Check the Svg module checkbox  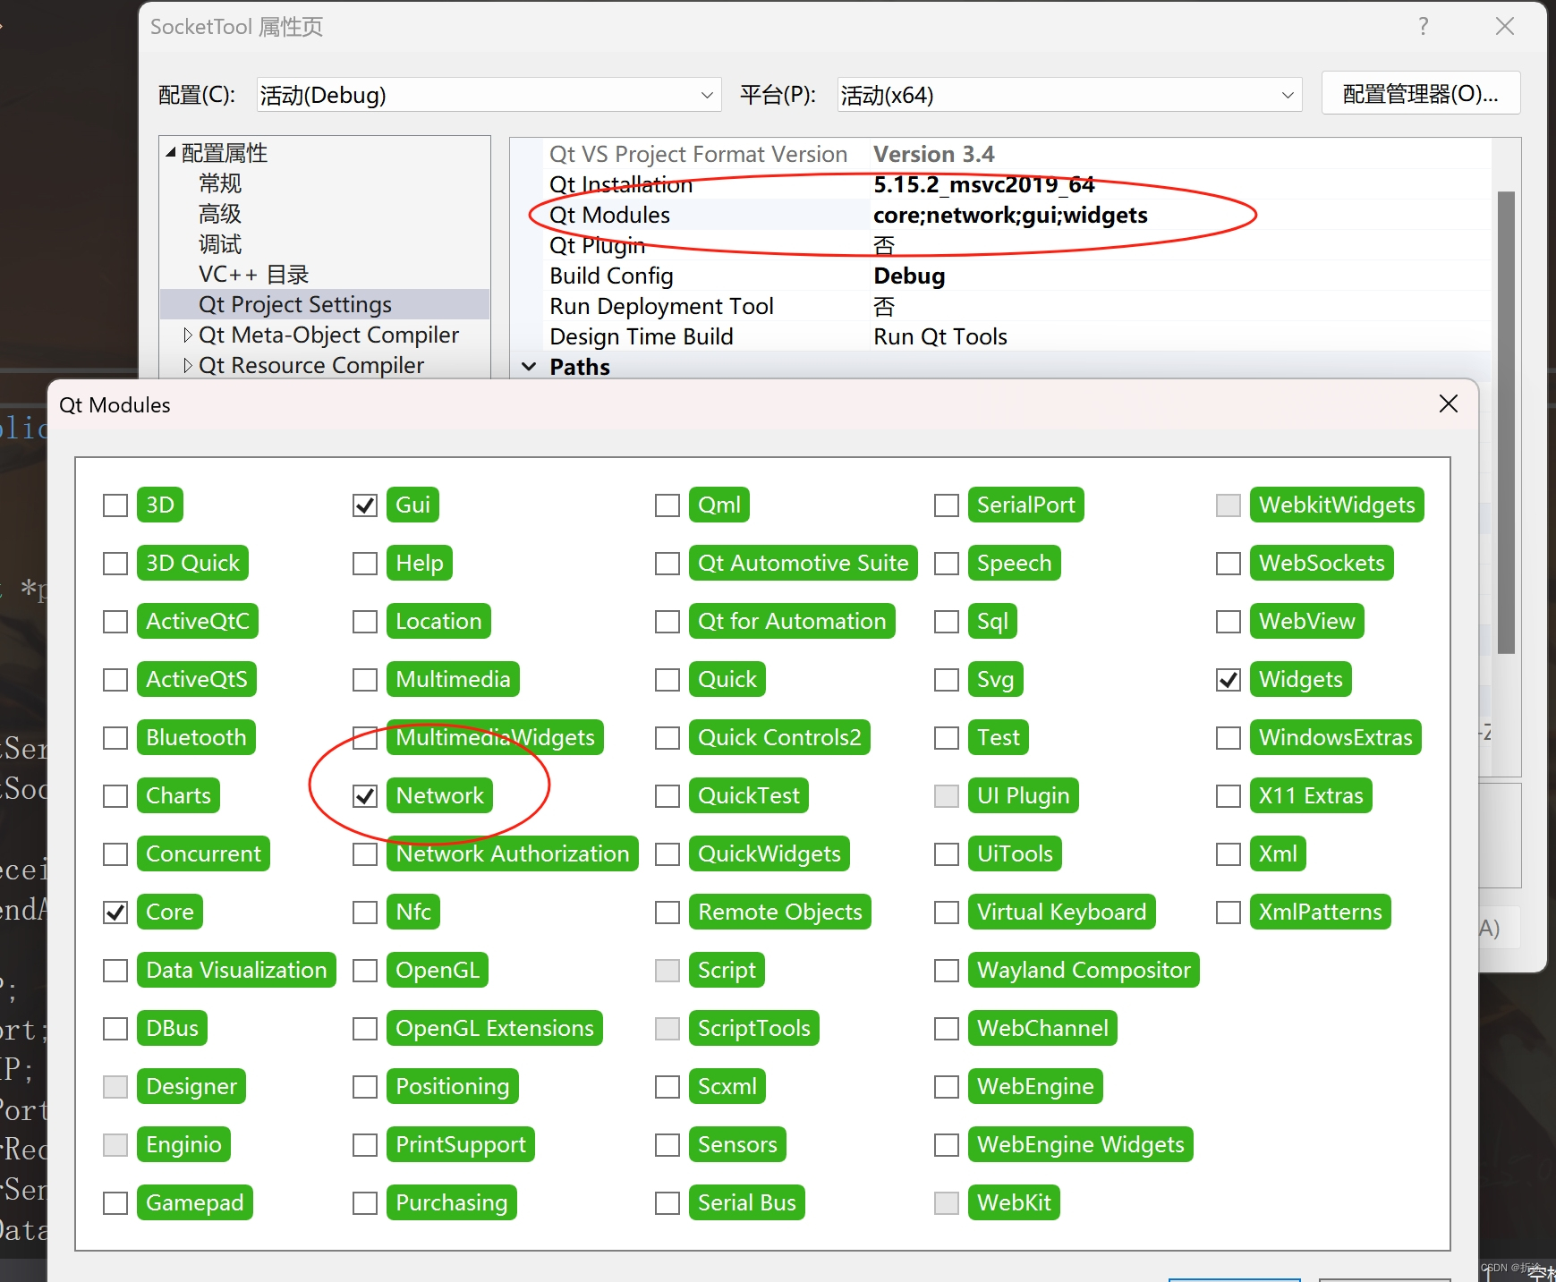click(947, 680)
